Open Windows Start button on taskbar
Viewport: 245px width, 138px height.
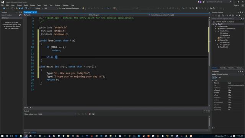tap(2, 136)
